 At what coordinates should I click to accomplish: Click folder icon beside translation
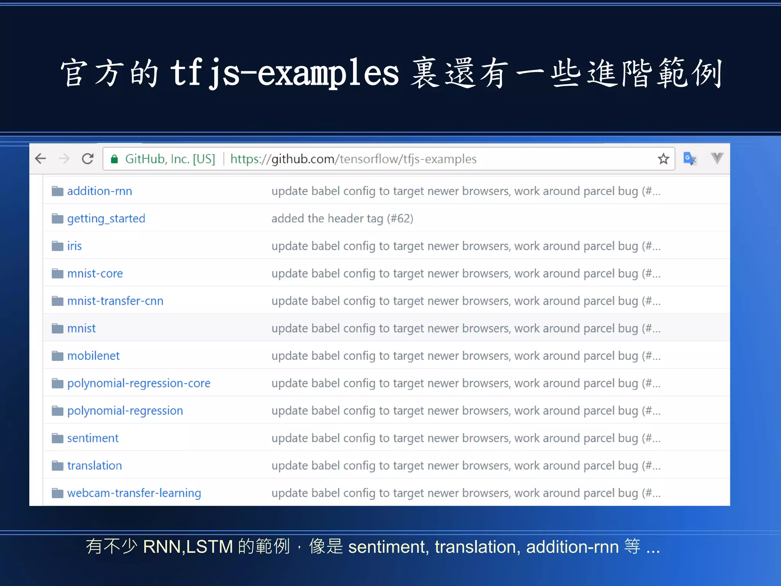click(x=58, y=465)
